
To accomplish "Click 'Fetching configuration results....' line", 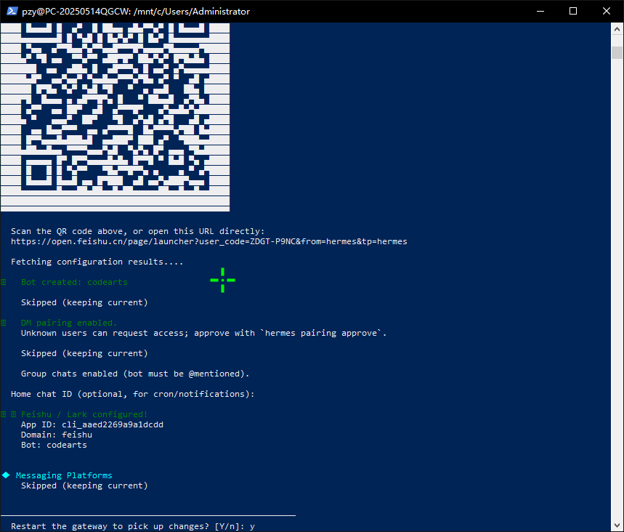I will [97, 262].
